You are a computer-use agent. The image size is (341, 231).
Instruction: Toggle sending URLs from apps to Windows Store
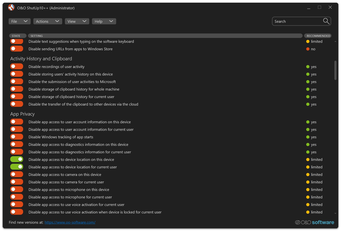point(16,49)
